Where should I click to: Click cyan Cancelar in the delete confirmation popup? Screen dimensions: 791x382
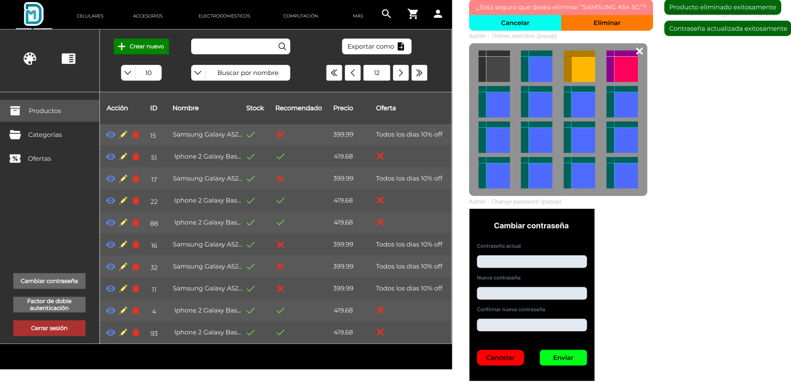[515, 23]
